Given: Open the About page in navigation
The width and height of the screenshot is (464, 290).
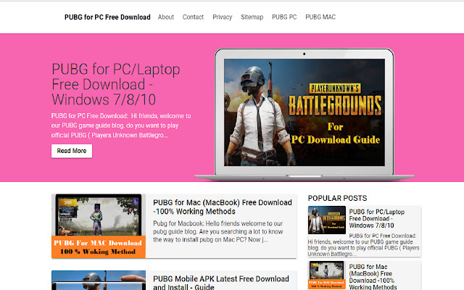Looking at the screenshot, I should 166,17.
